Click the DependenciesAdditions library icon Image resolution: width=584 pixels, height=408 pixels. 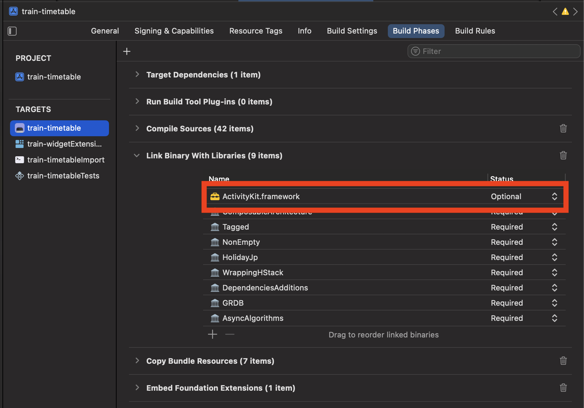tap(215, 288)
